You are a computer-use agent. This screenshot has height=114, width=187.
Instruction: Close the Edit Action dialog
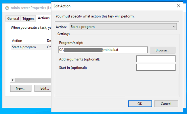tap(178, 6)
